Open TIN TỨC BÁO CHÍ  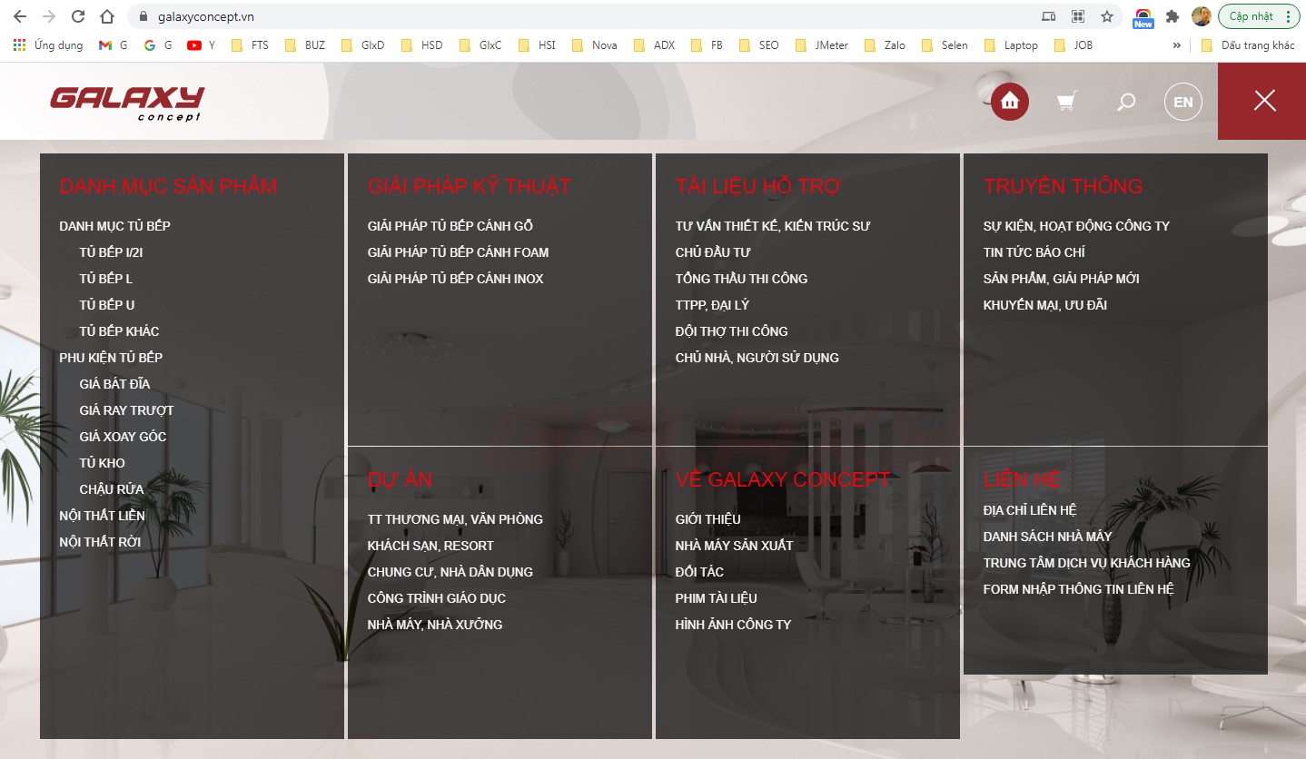click(1034, 252)
